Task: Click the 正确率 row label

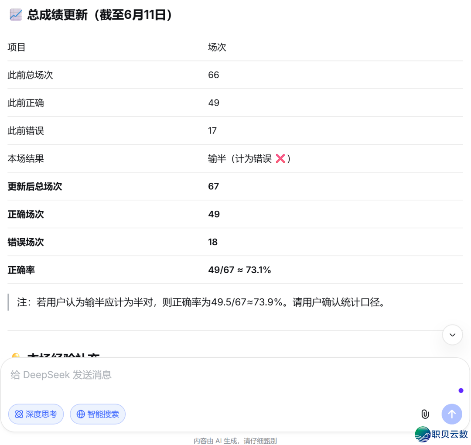Action: 21,270
